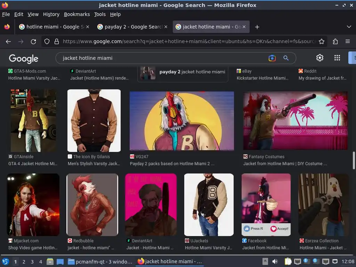Open 'My drawing of Jacket fr...' Reddit link
The height and width of the screenshot is (267, 356).
[x=323, y=78]
